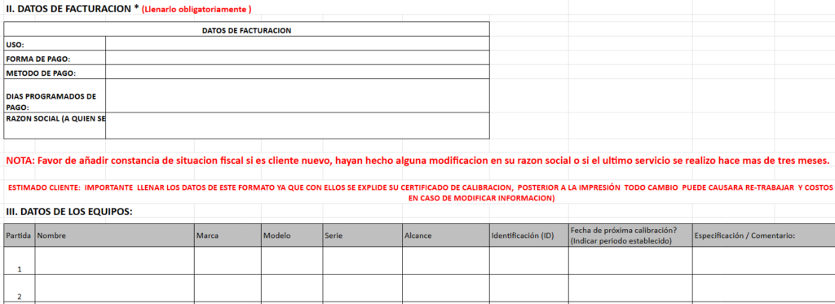835x304 pixels.
Task: Select the 'RAZON SOCIAL (A QUIEN SE' label cell
Action: click(x=55, y=126)
